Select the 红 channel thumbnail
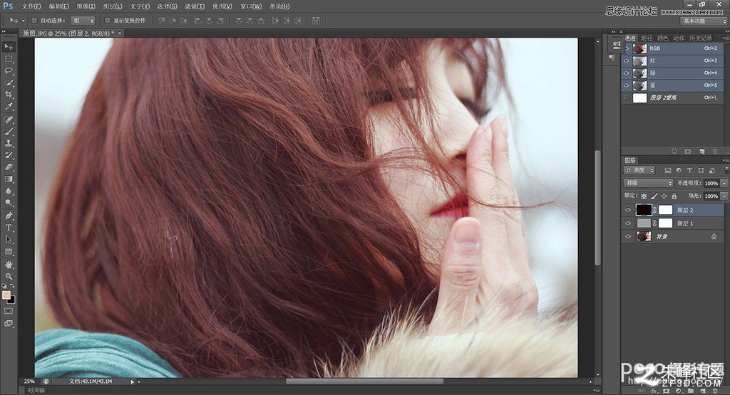This screenshot has width=730, height=395. click(x=640, y=61)
